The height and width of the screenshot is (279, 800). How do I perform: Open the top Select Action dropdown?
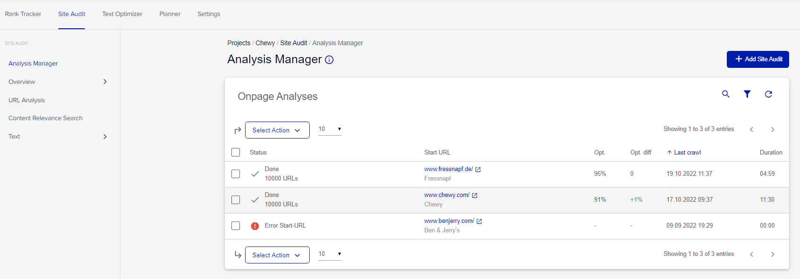277,130
